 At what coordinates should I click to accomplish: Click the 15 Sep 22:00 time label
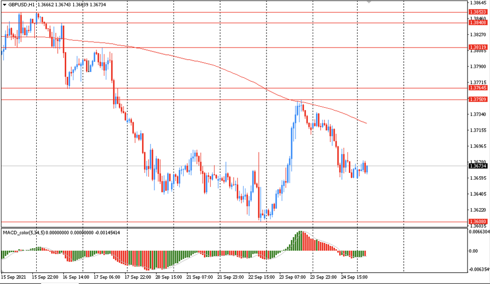tap(45, 277)
